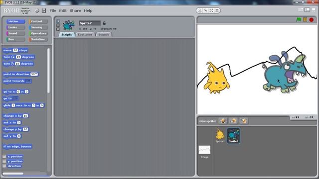This screenshot has height=179, width=319.
Task: Select the Operators block category
Action: click(x=38, y=33)
